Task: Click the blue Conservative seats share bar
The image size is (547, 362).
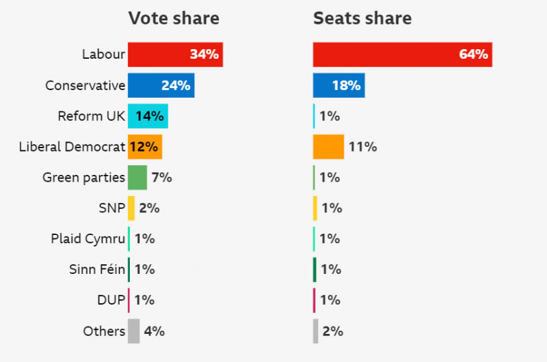Action: 328,85
